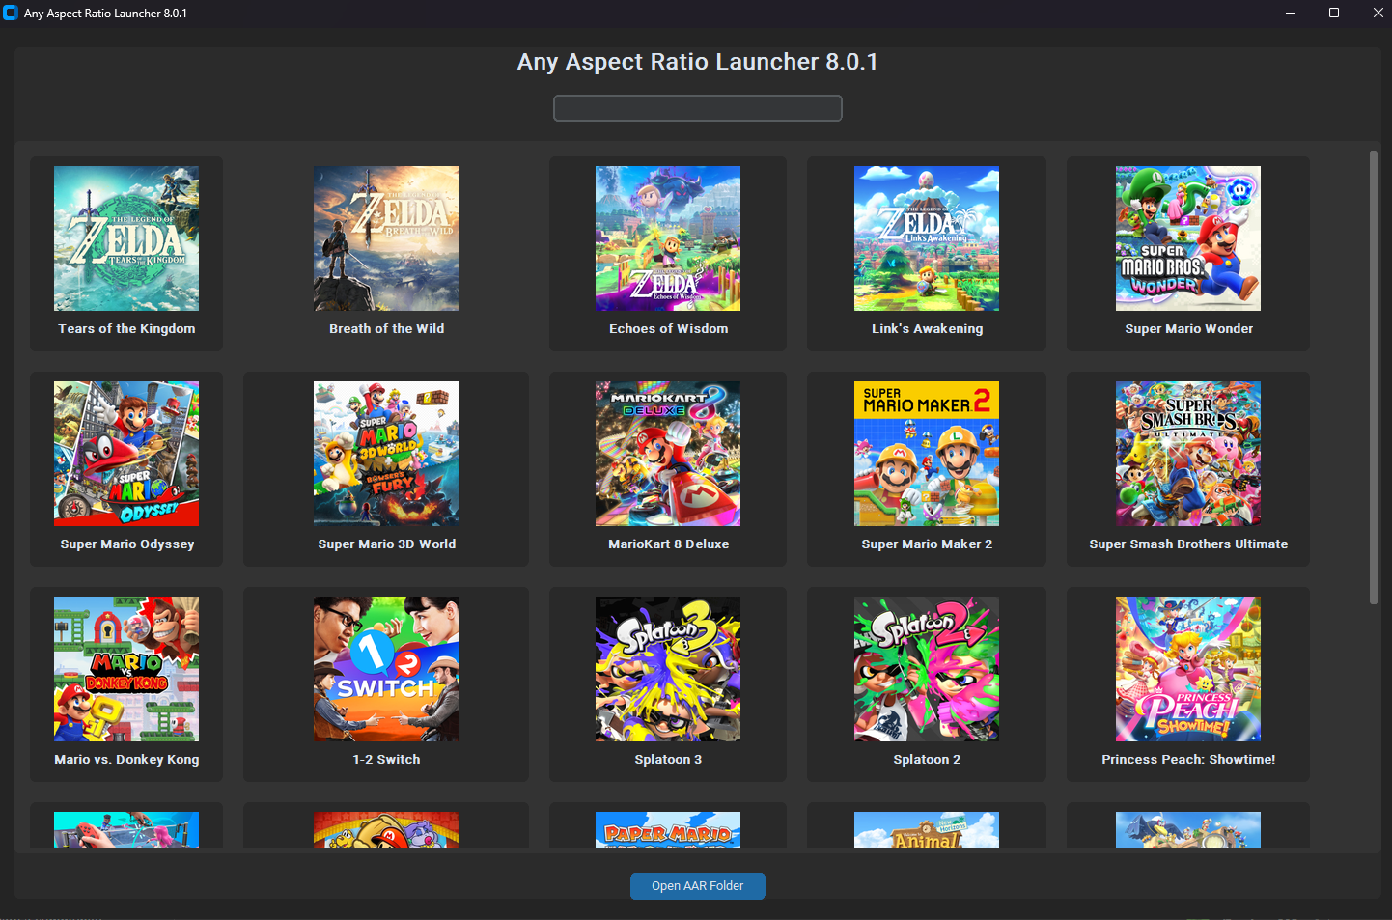Focus the search field under the title
The height and width of the screenshot is (920, 1392).
pyautogui.click(x=698, y=108)
